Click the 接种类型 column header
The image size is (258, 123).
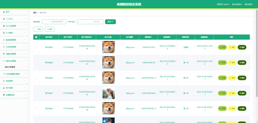tap(185, 37)
